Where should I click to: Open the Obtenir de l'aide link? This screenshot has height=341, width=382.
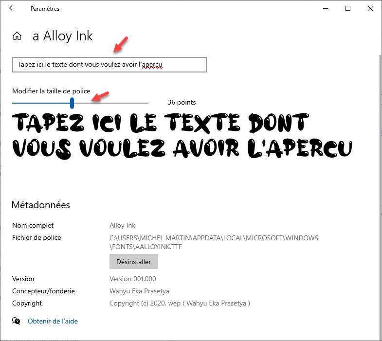[53, 321]
